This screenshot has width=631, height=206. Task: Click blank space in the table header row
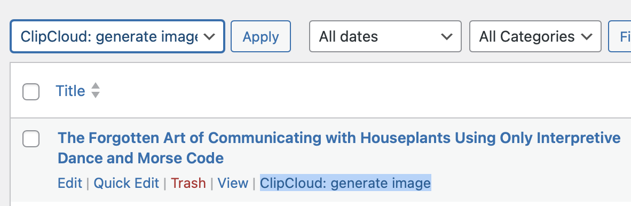click(x=362, y=91)
